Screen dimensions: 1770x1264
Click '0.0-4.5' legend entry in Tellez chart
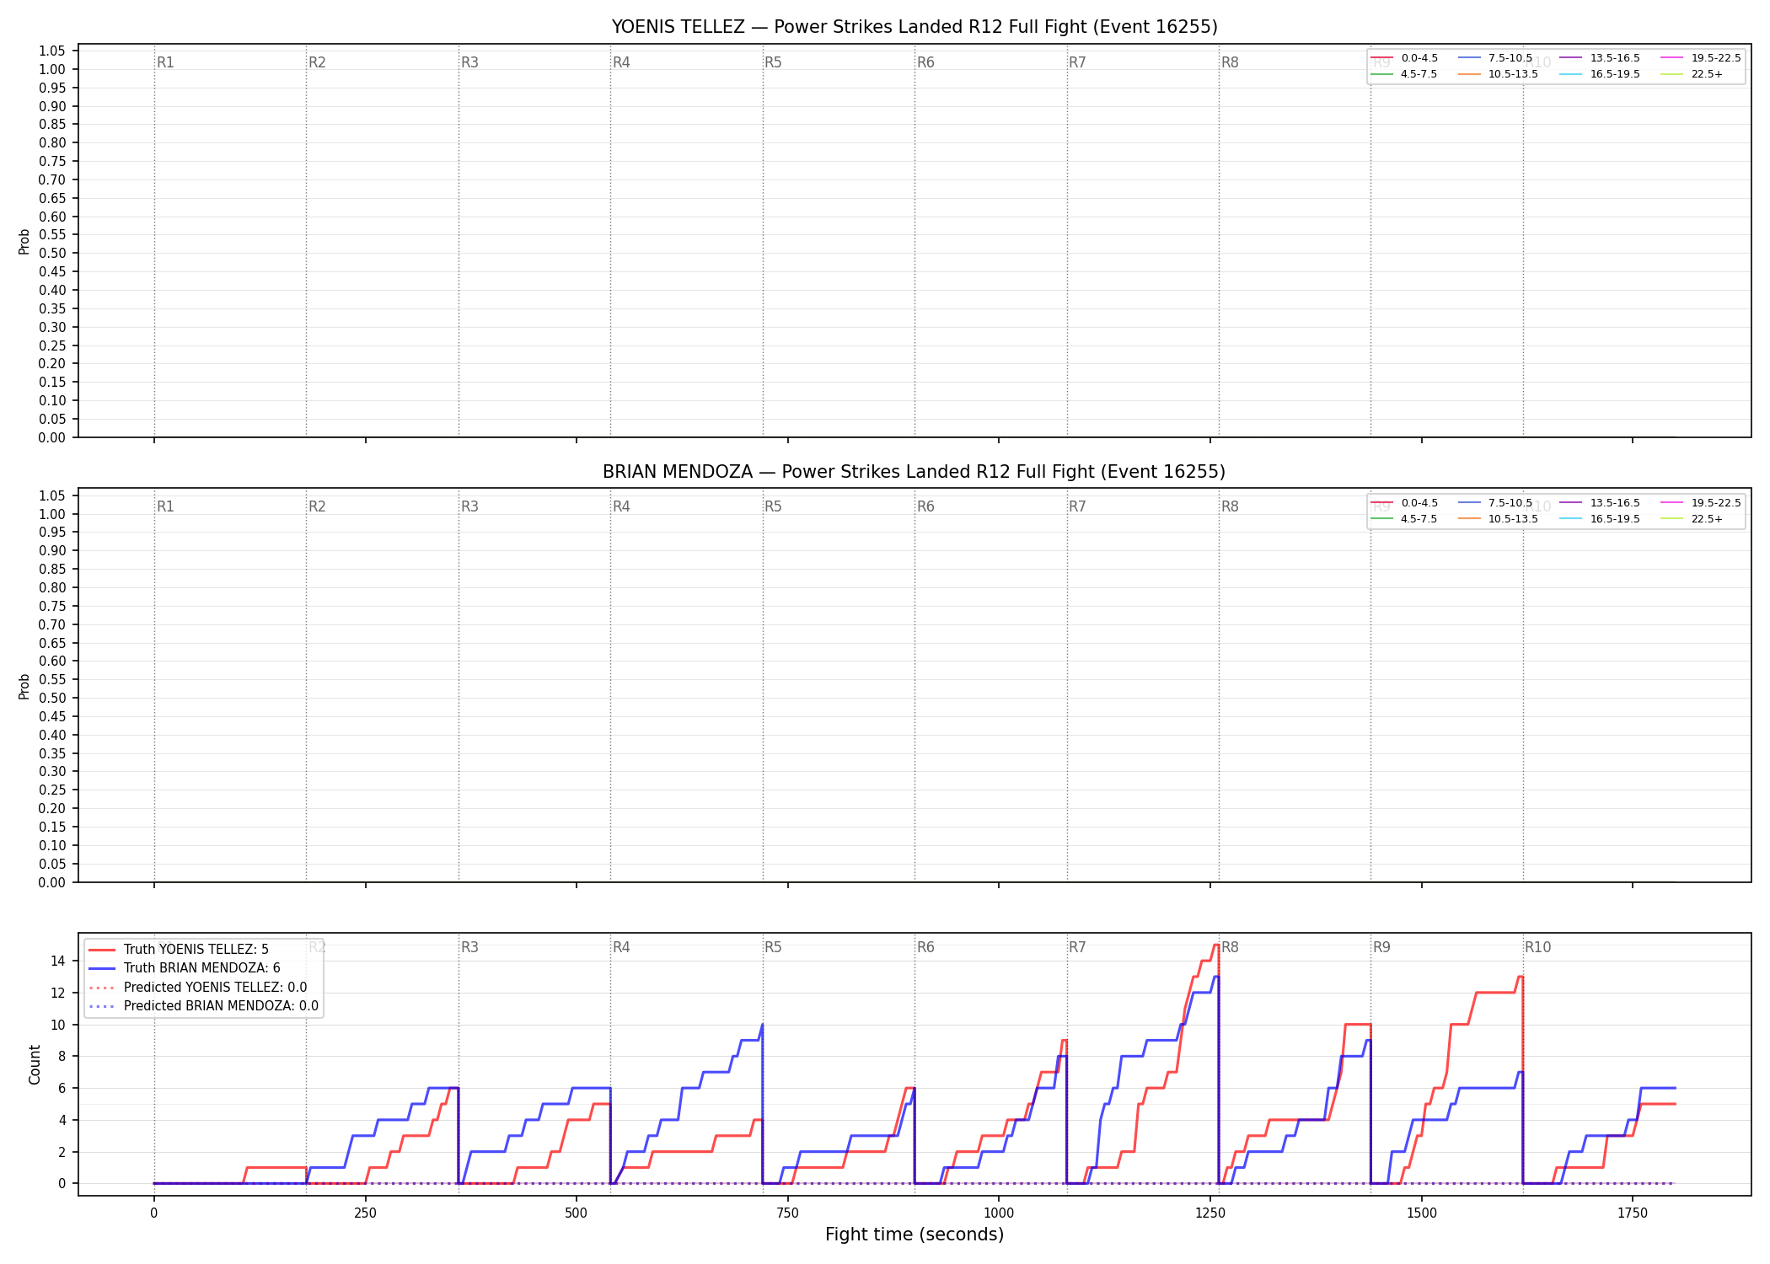pyautogui.click(x=1405, y=58)
